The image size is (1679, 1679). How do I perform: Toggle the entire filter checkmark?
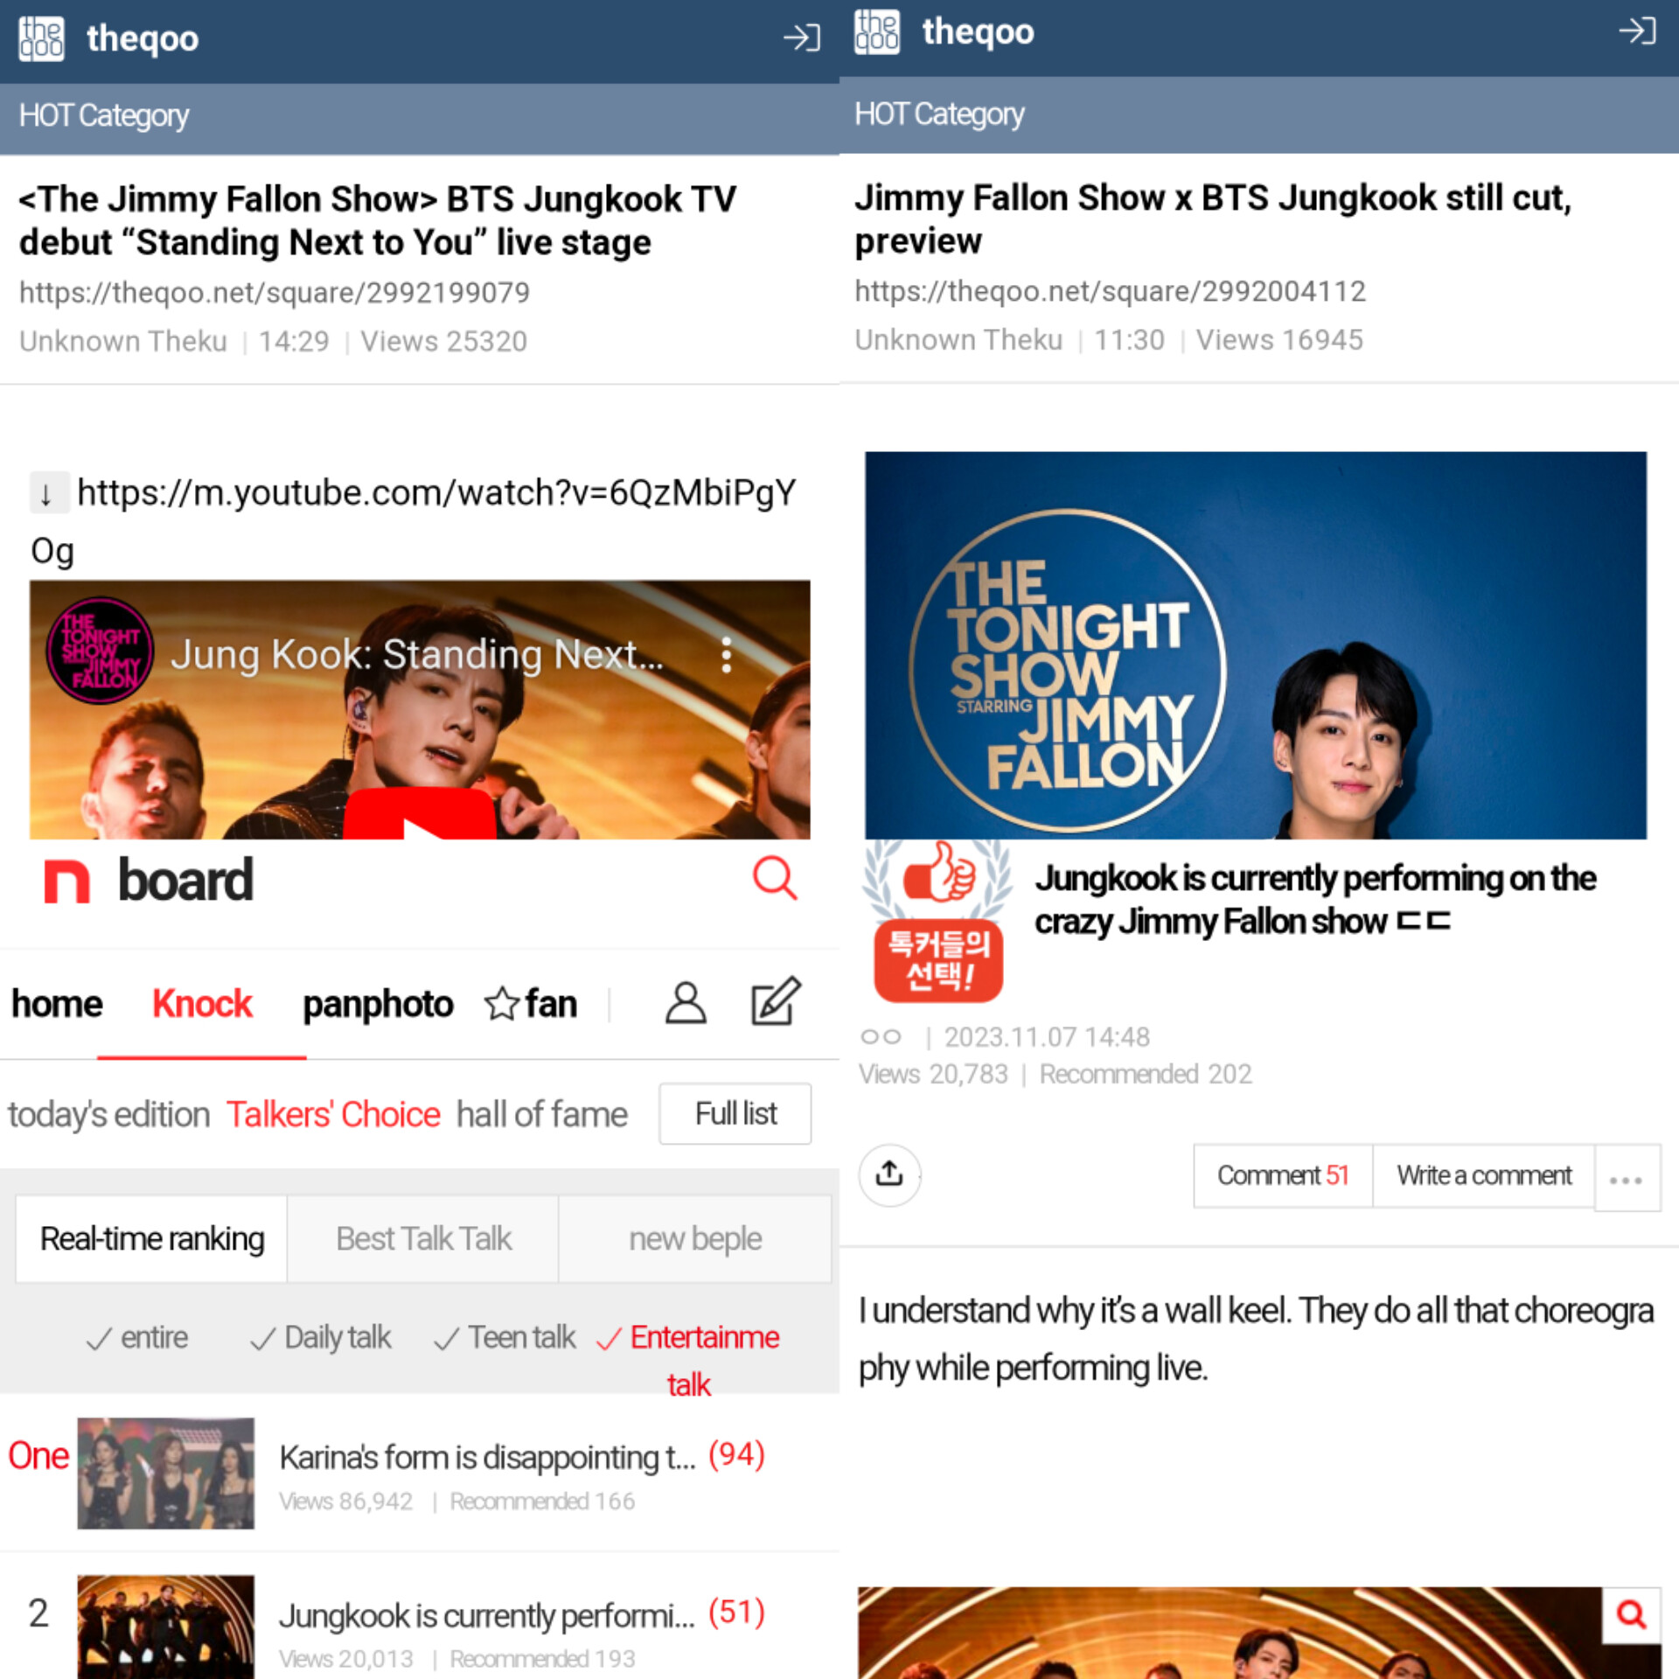[136, 1338]
